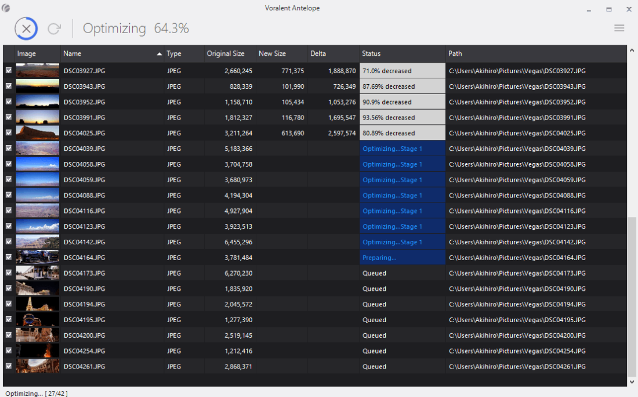Screen dimensions: 638x397
Task: Cancel optimization with the circular X button
Action: 26,28
